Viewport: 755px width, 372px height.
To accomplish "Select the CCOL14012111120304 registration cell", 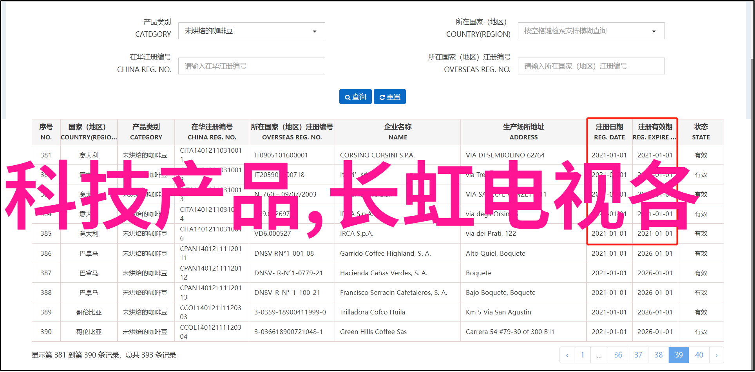I will click(x=212, y=332).
